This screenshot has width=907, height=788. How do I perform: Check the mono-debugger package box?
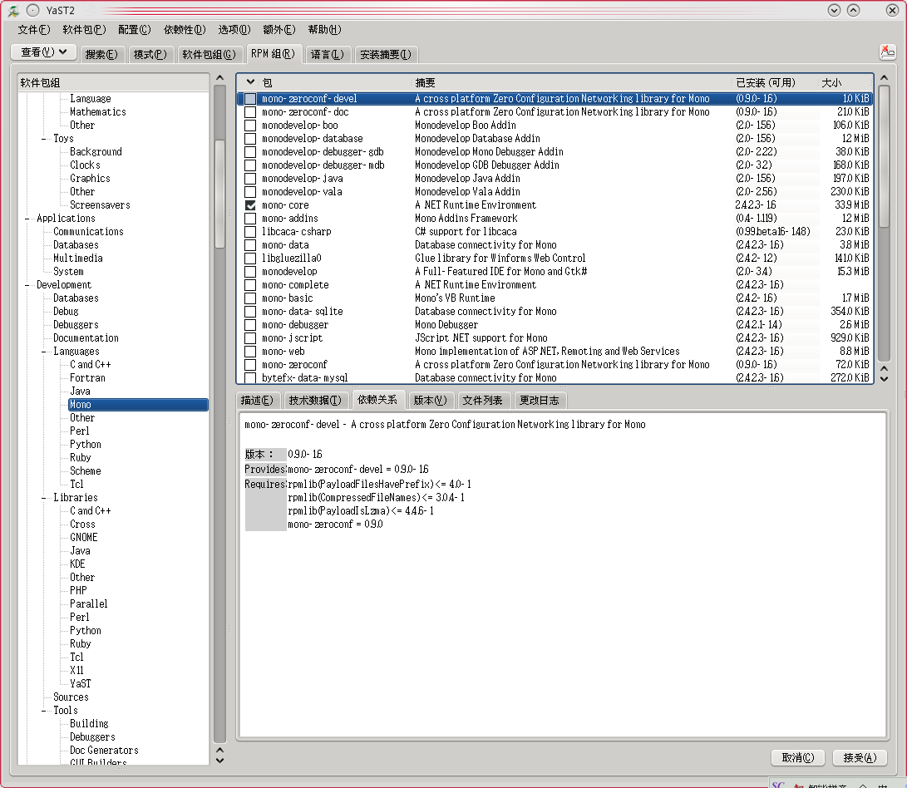pos(250,325)
